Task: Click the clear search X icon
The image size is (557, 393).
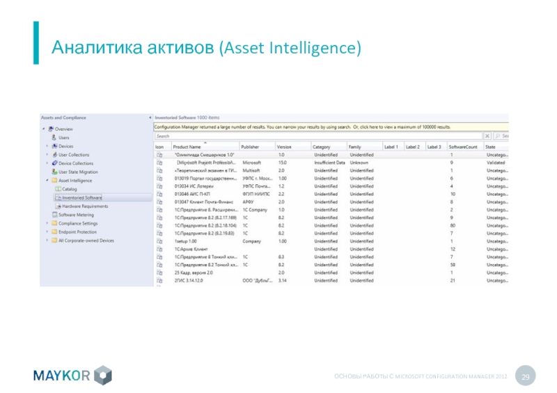Action: [487, 136]
